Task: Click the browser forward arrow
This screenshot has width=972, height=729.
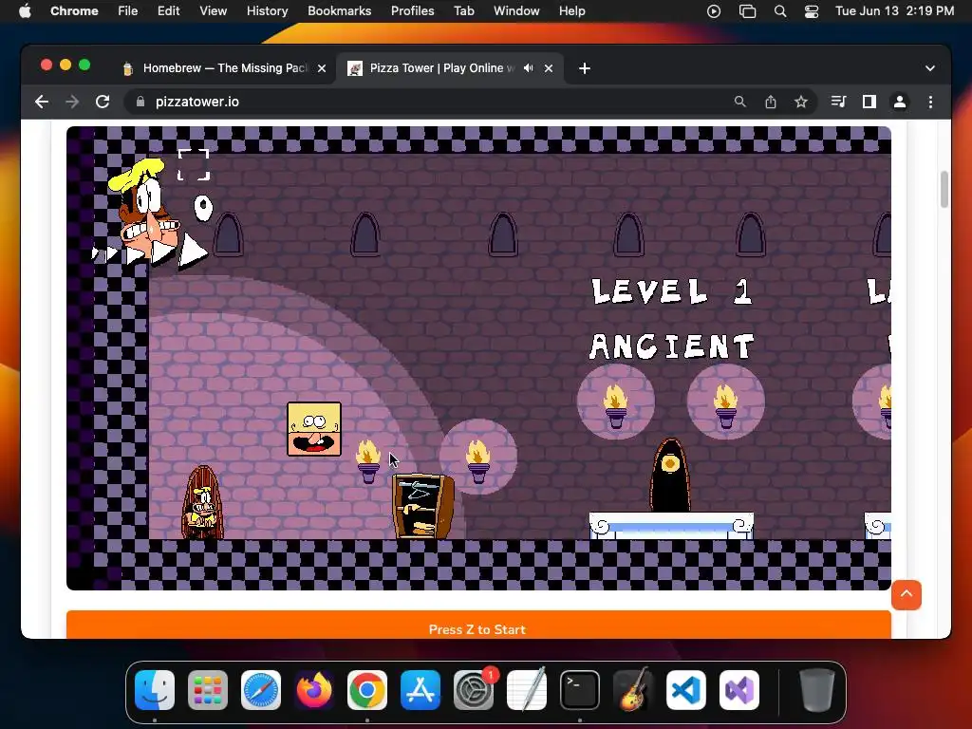Action: [x=72, y=102]
